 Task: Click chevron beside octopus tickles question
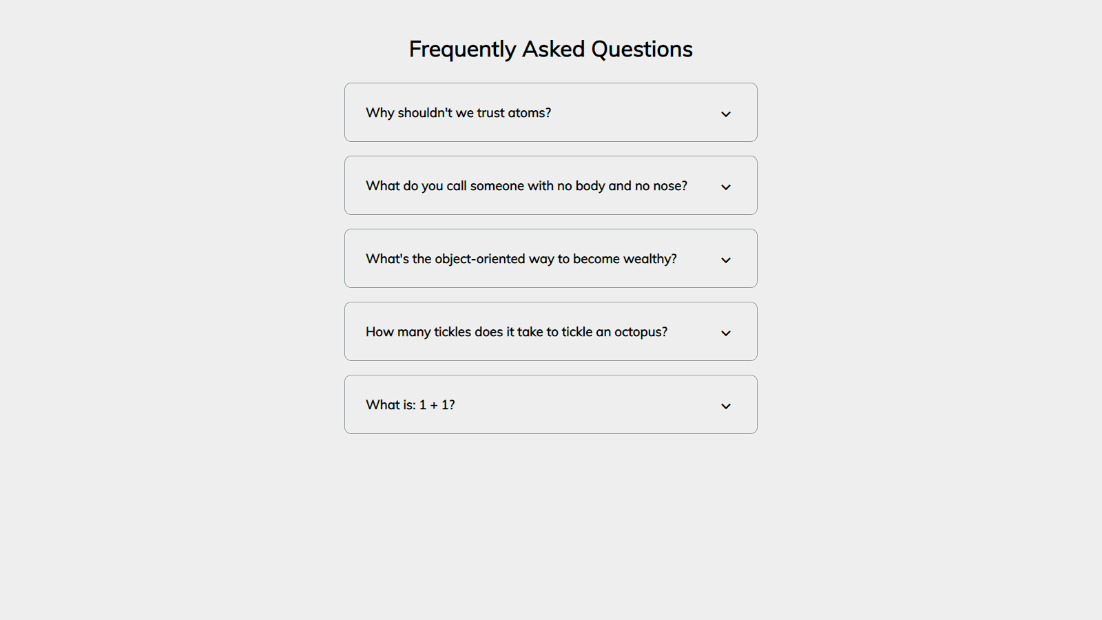tap(725, 333)
